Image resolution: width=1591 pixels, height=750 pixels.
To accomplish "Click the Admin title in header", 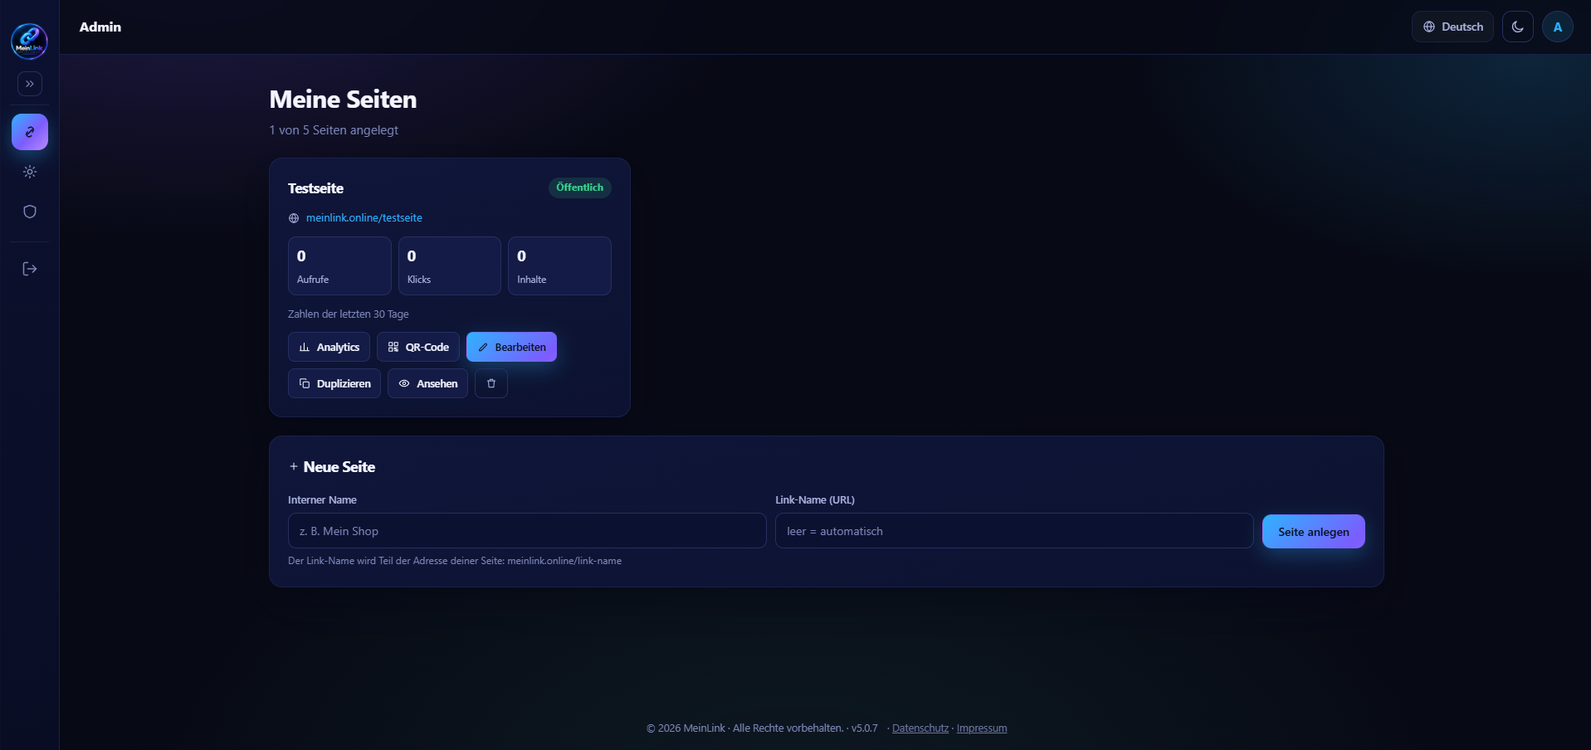I will [x=100, y=27].
